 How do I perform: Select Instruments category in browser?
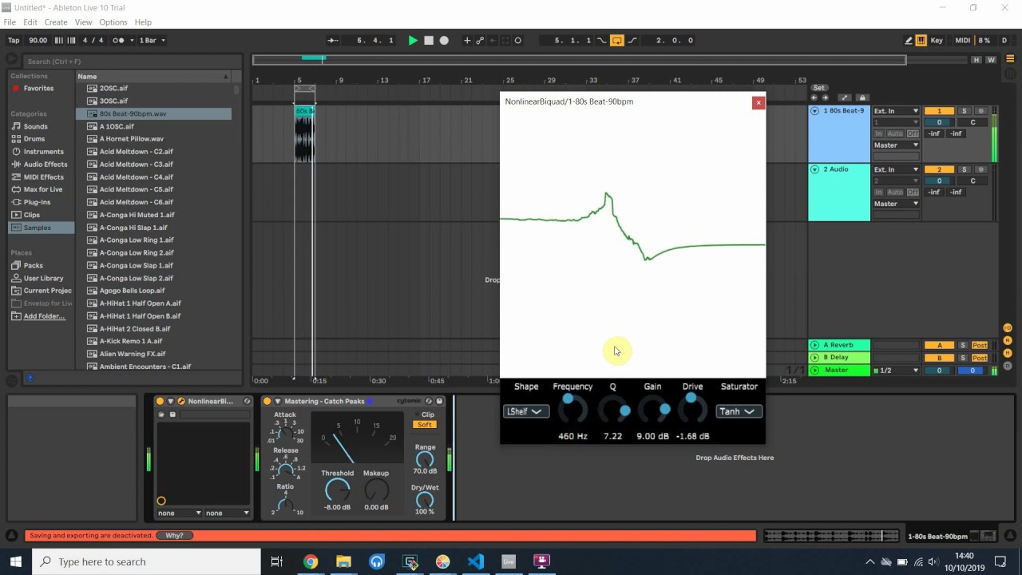click(43, 152)
